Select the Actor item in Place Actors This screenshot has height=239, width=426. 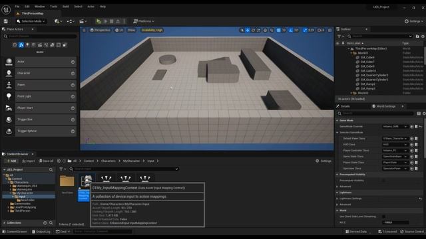[40, 62]
